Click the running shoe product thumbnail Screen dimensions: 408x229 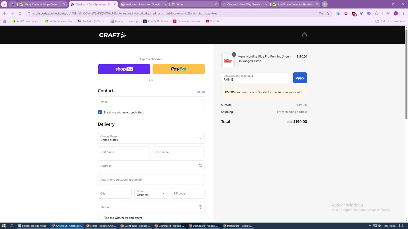point(228,60)
